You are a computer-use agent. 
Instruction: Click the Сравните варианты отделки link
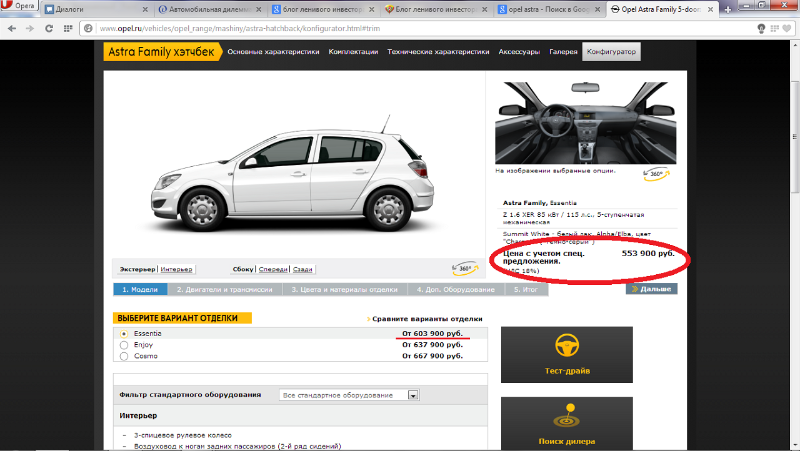[x=427, y=319]
